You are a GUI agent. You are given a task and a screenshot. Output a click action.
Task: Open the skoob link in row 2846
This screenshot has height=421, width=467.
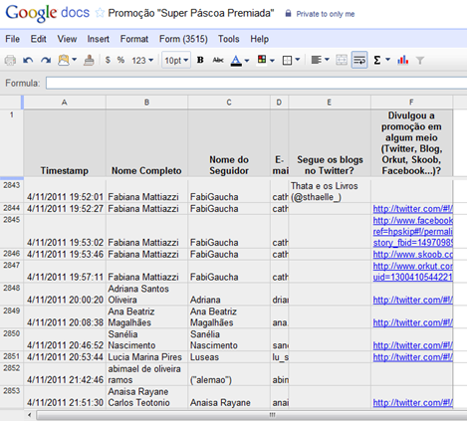[412, 254]
